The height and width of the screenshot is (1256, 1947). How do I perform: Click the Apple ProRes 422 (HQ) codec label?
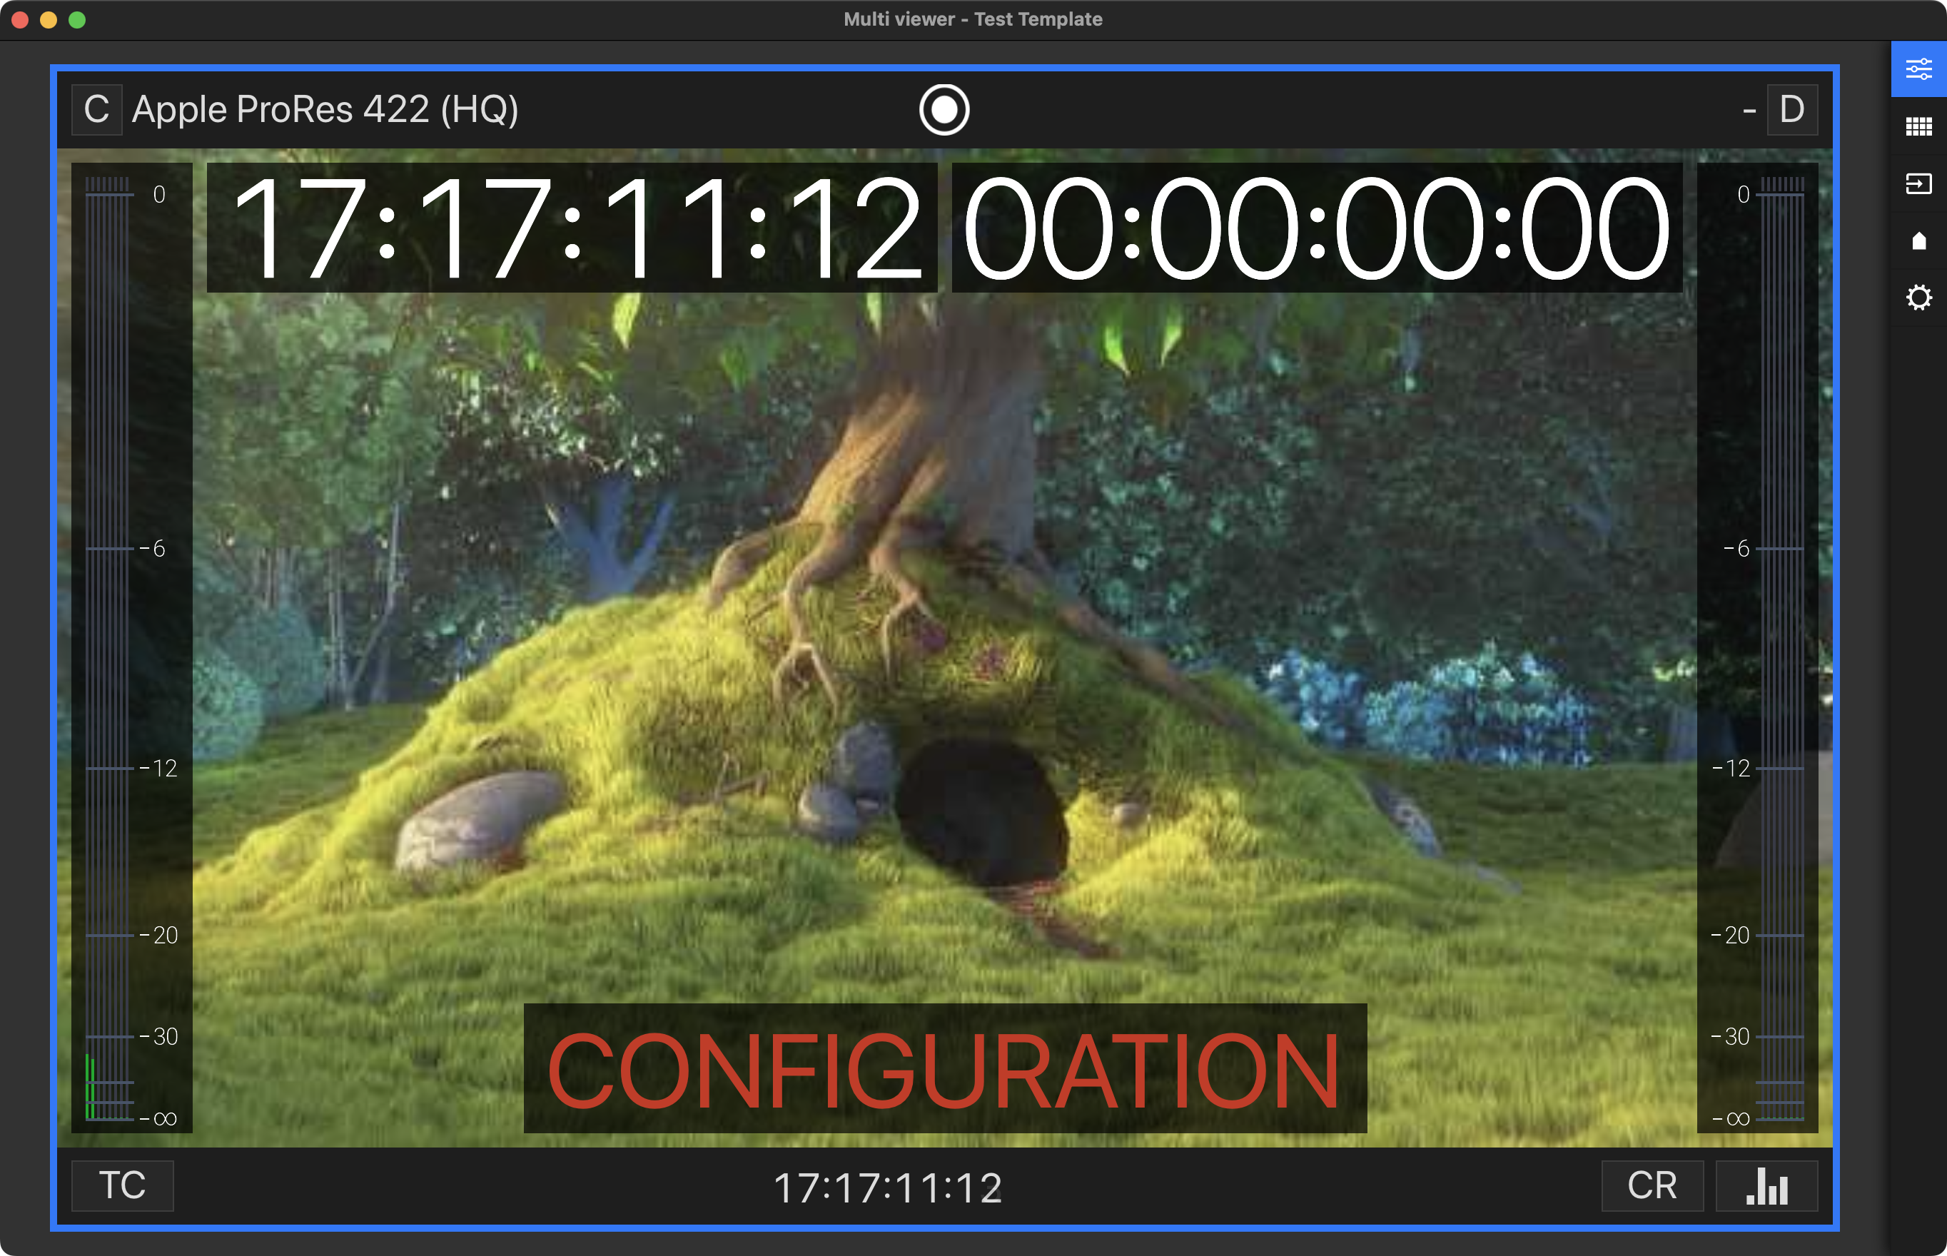pyautogui.click(x=325, y=109)
